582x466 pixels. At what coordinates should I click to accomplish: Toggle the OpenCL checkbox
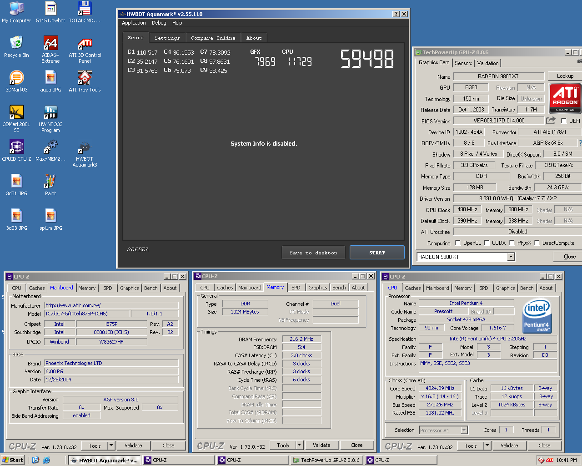[x=458, y=243]
